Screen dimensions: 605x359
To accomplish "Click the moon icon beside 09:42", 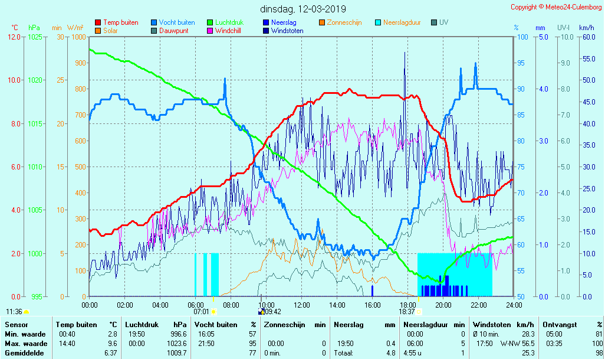I will click(261, 311).
